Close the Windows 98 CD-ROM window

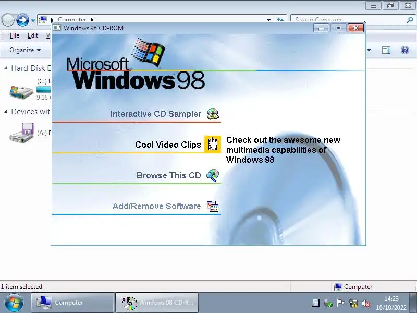click(355, 28)
